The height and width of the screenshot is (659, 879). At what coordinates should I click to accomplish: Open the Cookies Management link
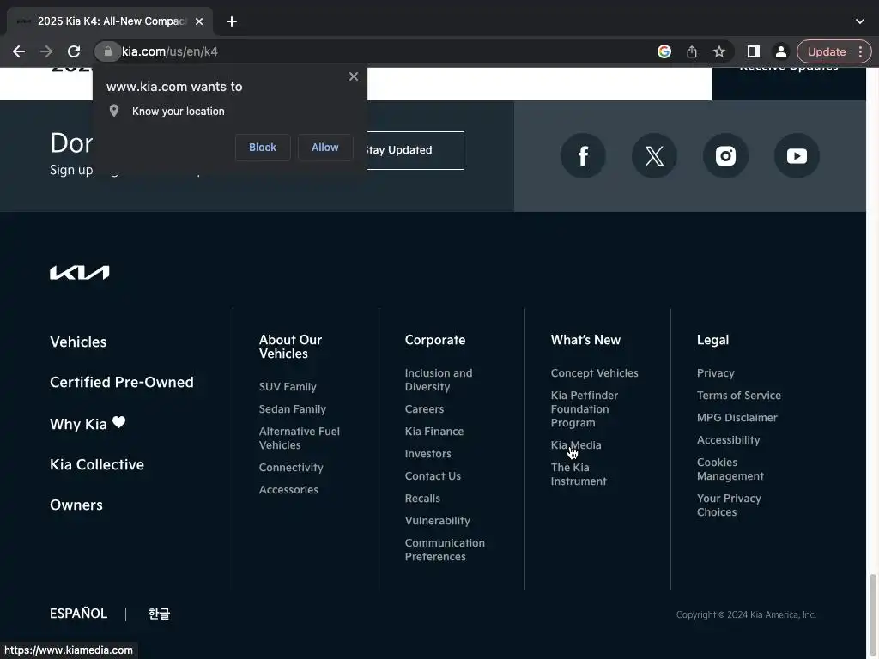coord(730,469)
